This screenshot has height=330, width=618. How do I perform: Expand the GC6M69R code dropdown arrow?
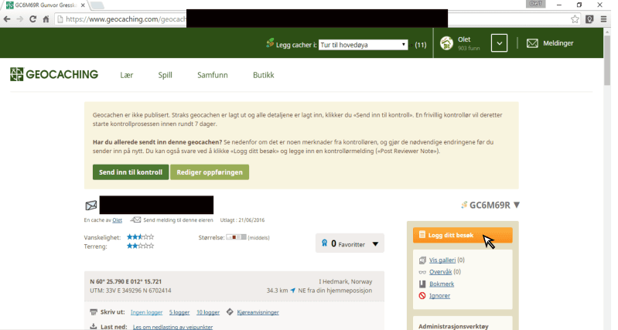517,205
